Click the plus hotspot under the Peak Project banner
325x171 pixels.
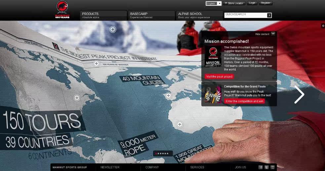tap(97, 64)
